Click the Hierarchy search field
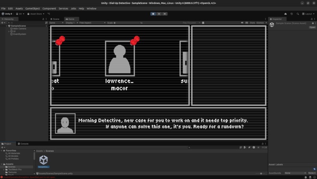 coord(26,23)
